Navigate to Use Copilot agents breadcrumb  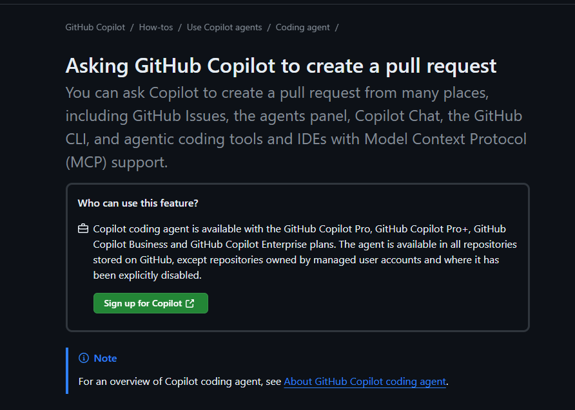224,28
